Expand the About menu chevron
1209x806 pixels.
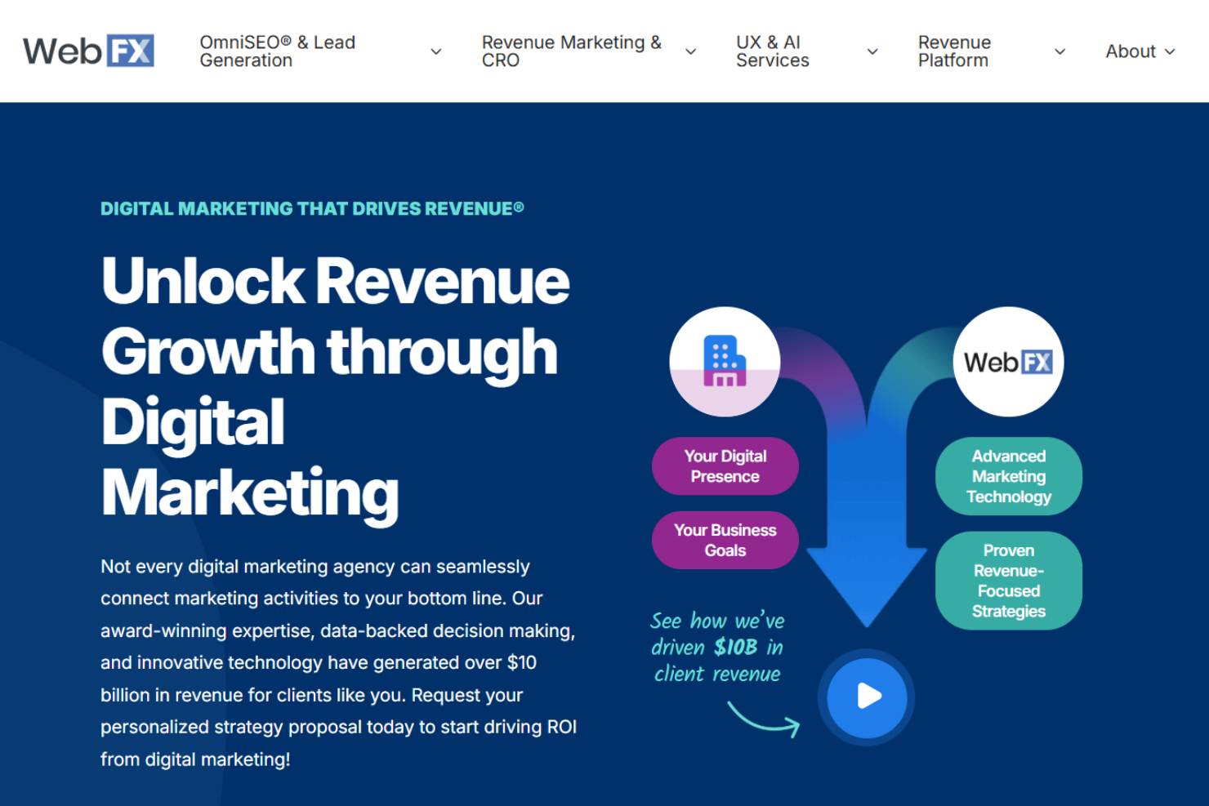(1170, 51)
